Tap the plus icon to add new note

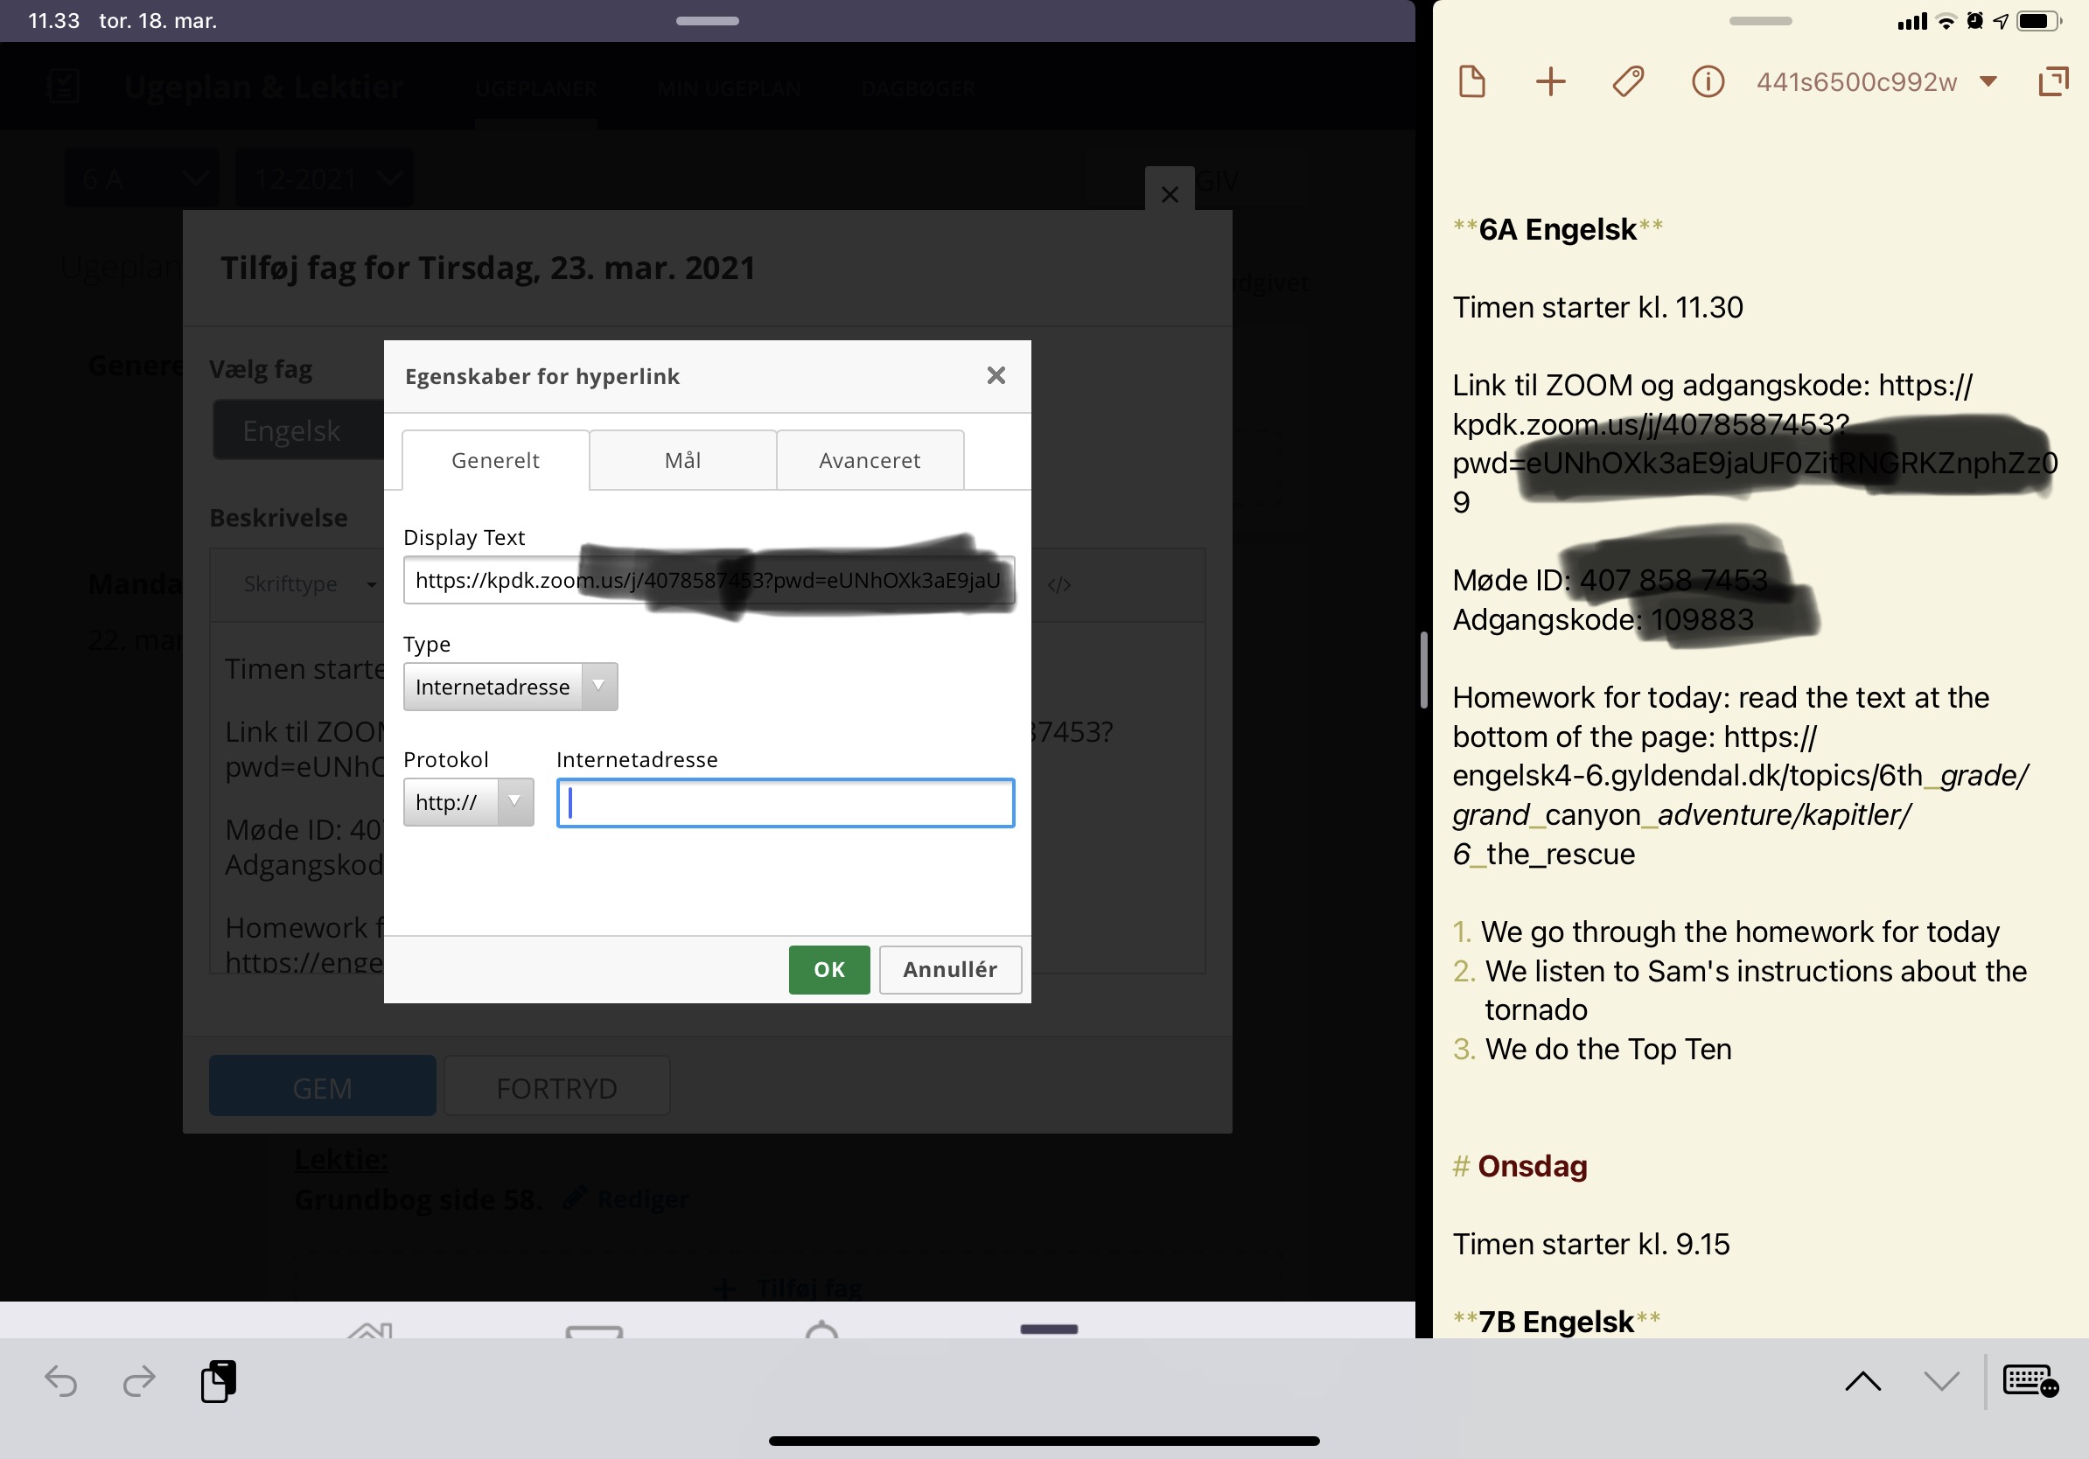click(x=1550, y=82)
